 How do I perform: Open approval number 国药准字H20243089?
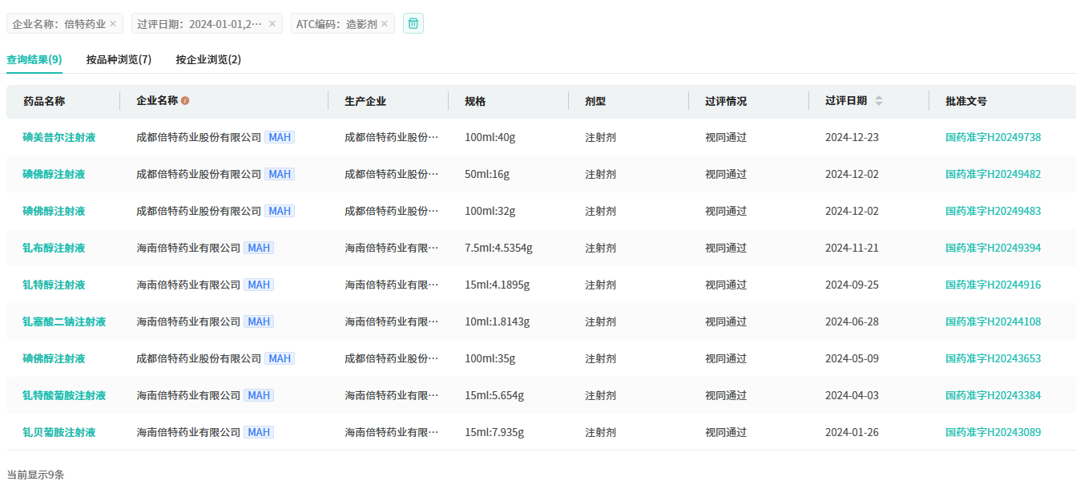(x=993, y=432)
